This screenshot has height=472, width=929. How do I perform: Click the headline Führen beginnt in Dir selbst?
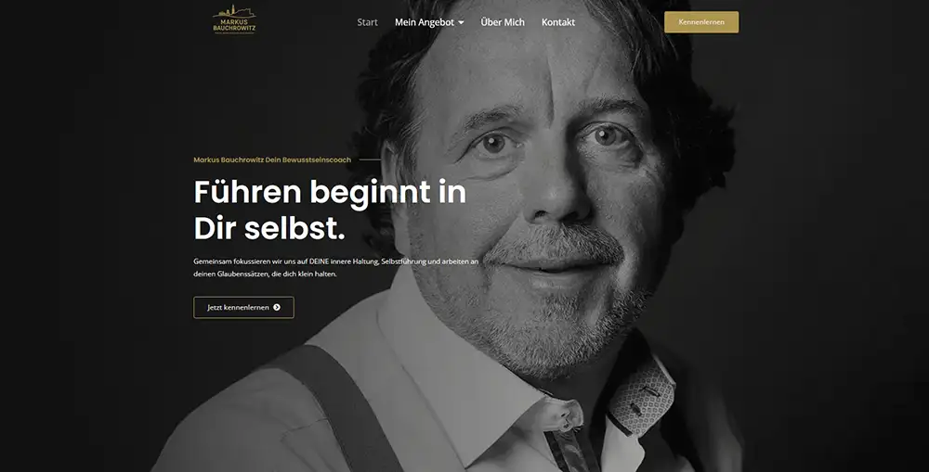pyautogui.click(x=330, y=210)
